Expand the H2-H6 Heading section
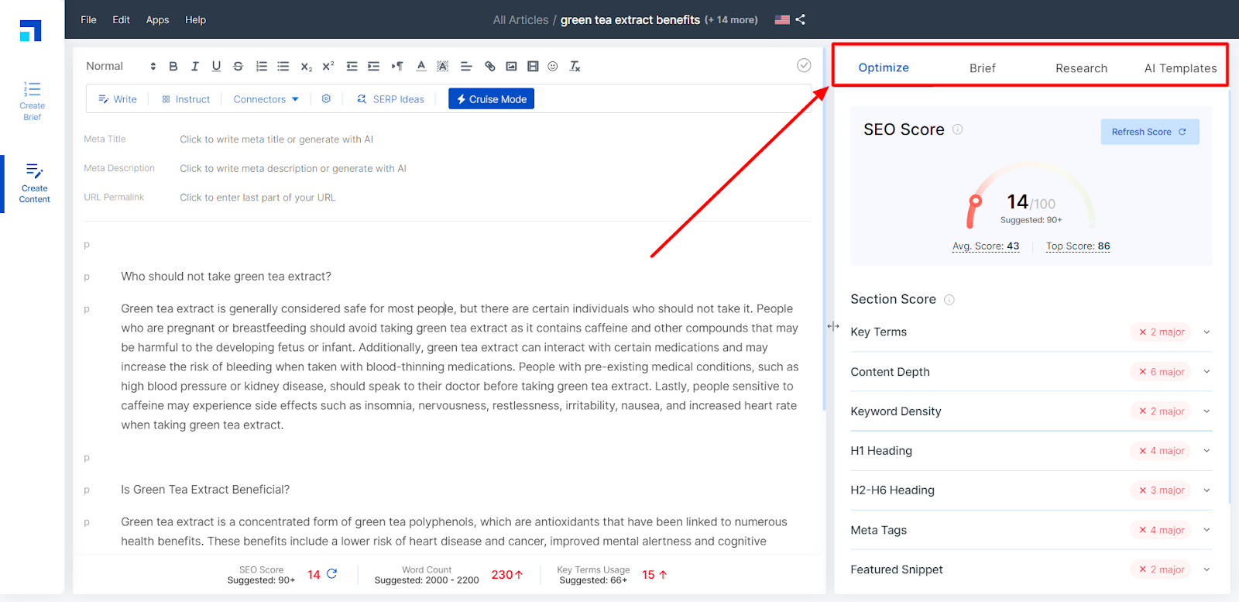Image resolution: width=1239 pixels, height=602 pixels. pos(1031,490)
